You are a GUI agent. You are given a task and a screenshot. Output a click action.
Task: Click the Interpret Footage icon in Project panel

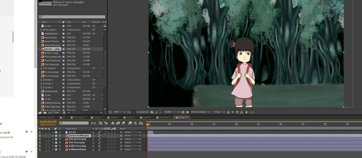click(40, 113)
